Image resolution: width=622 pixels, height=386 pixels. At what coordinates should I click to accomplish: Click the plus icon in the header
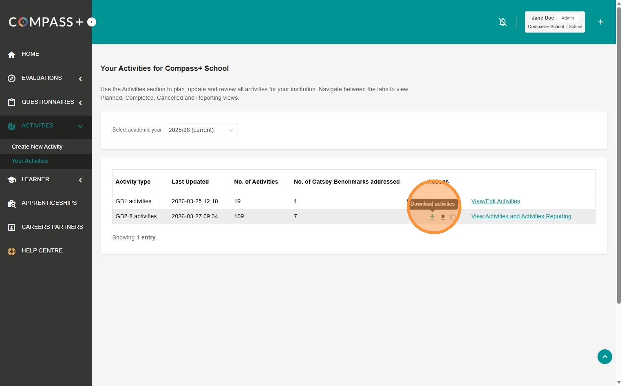click(x=600, y=22)
